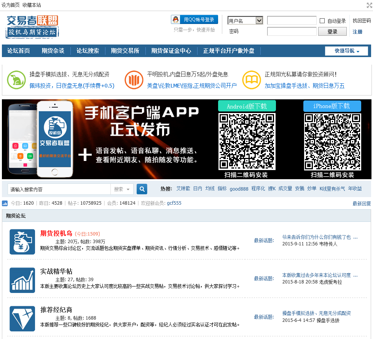Click the yellow open book icon

[251, 80]
